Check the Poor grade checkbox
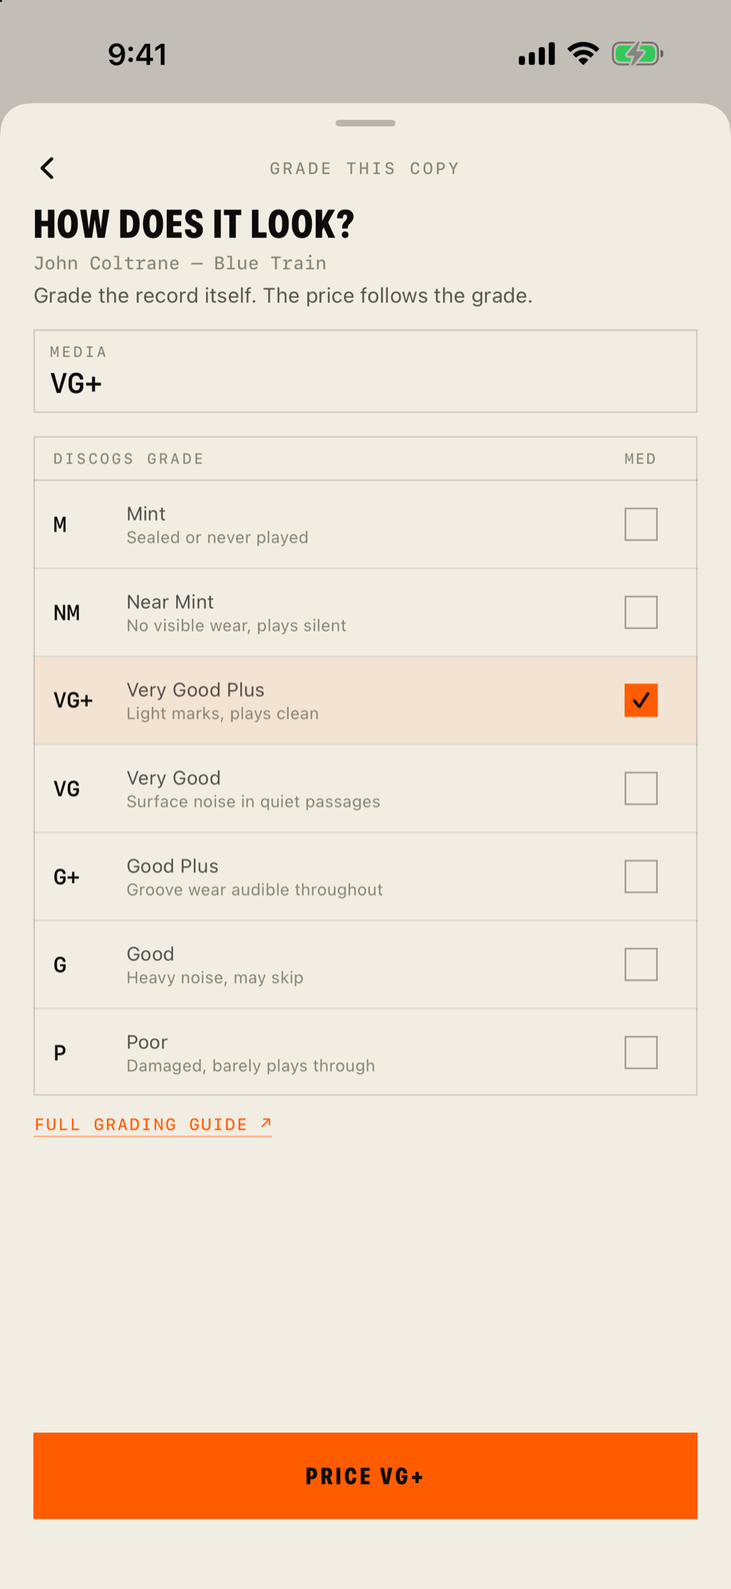Screen dimensions: 731x1589 tap(641, 1052)
